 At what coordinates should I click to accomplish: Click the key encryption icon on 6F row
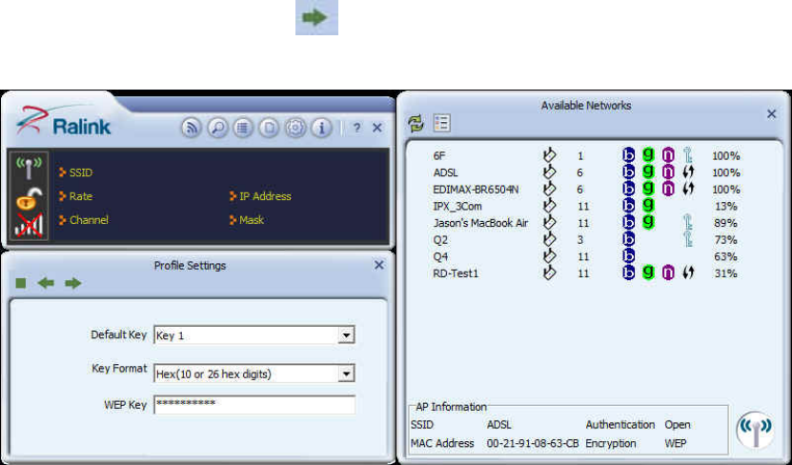[687, 155]
